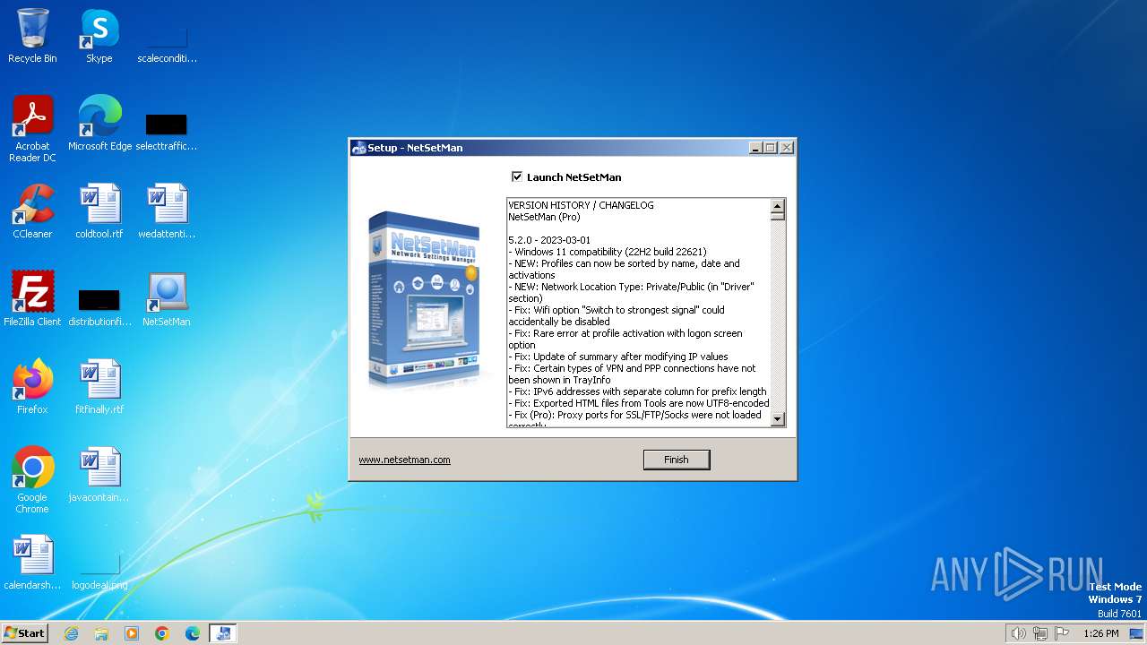Click the changelog scrollbar down arrow

coord(778,419)
